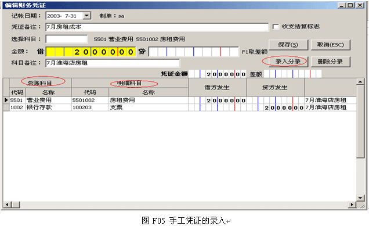Enable the 收支结算标志 checkbox
The image size is (369, 226).
(x=276, y=27)
